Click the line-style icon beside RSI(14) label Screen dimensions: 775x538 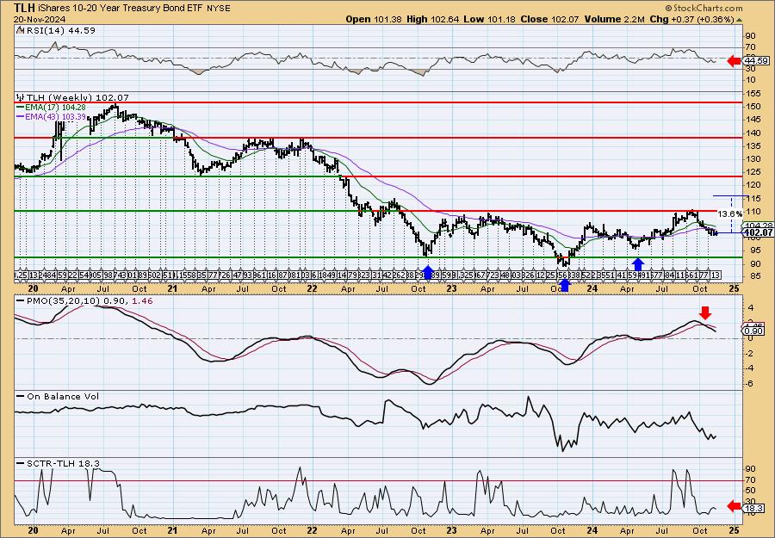(x=19, y=30)
